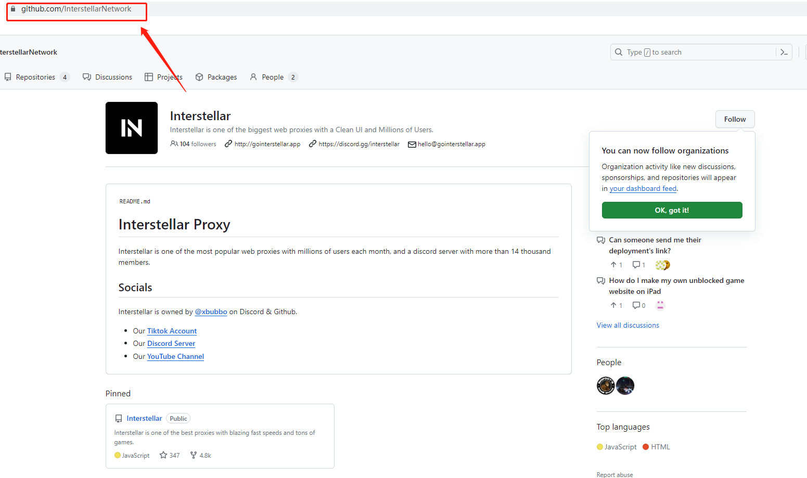Click the Interstellar IN organization logo
807x478 pixels.
point(132,128)
